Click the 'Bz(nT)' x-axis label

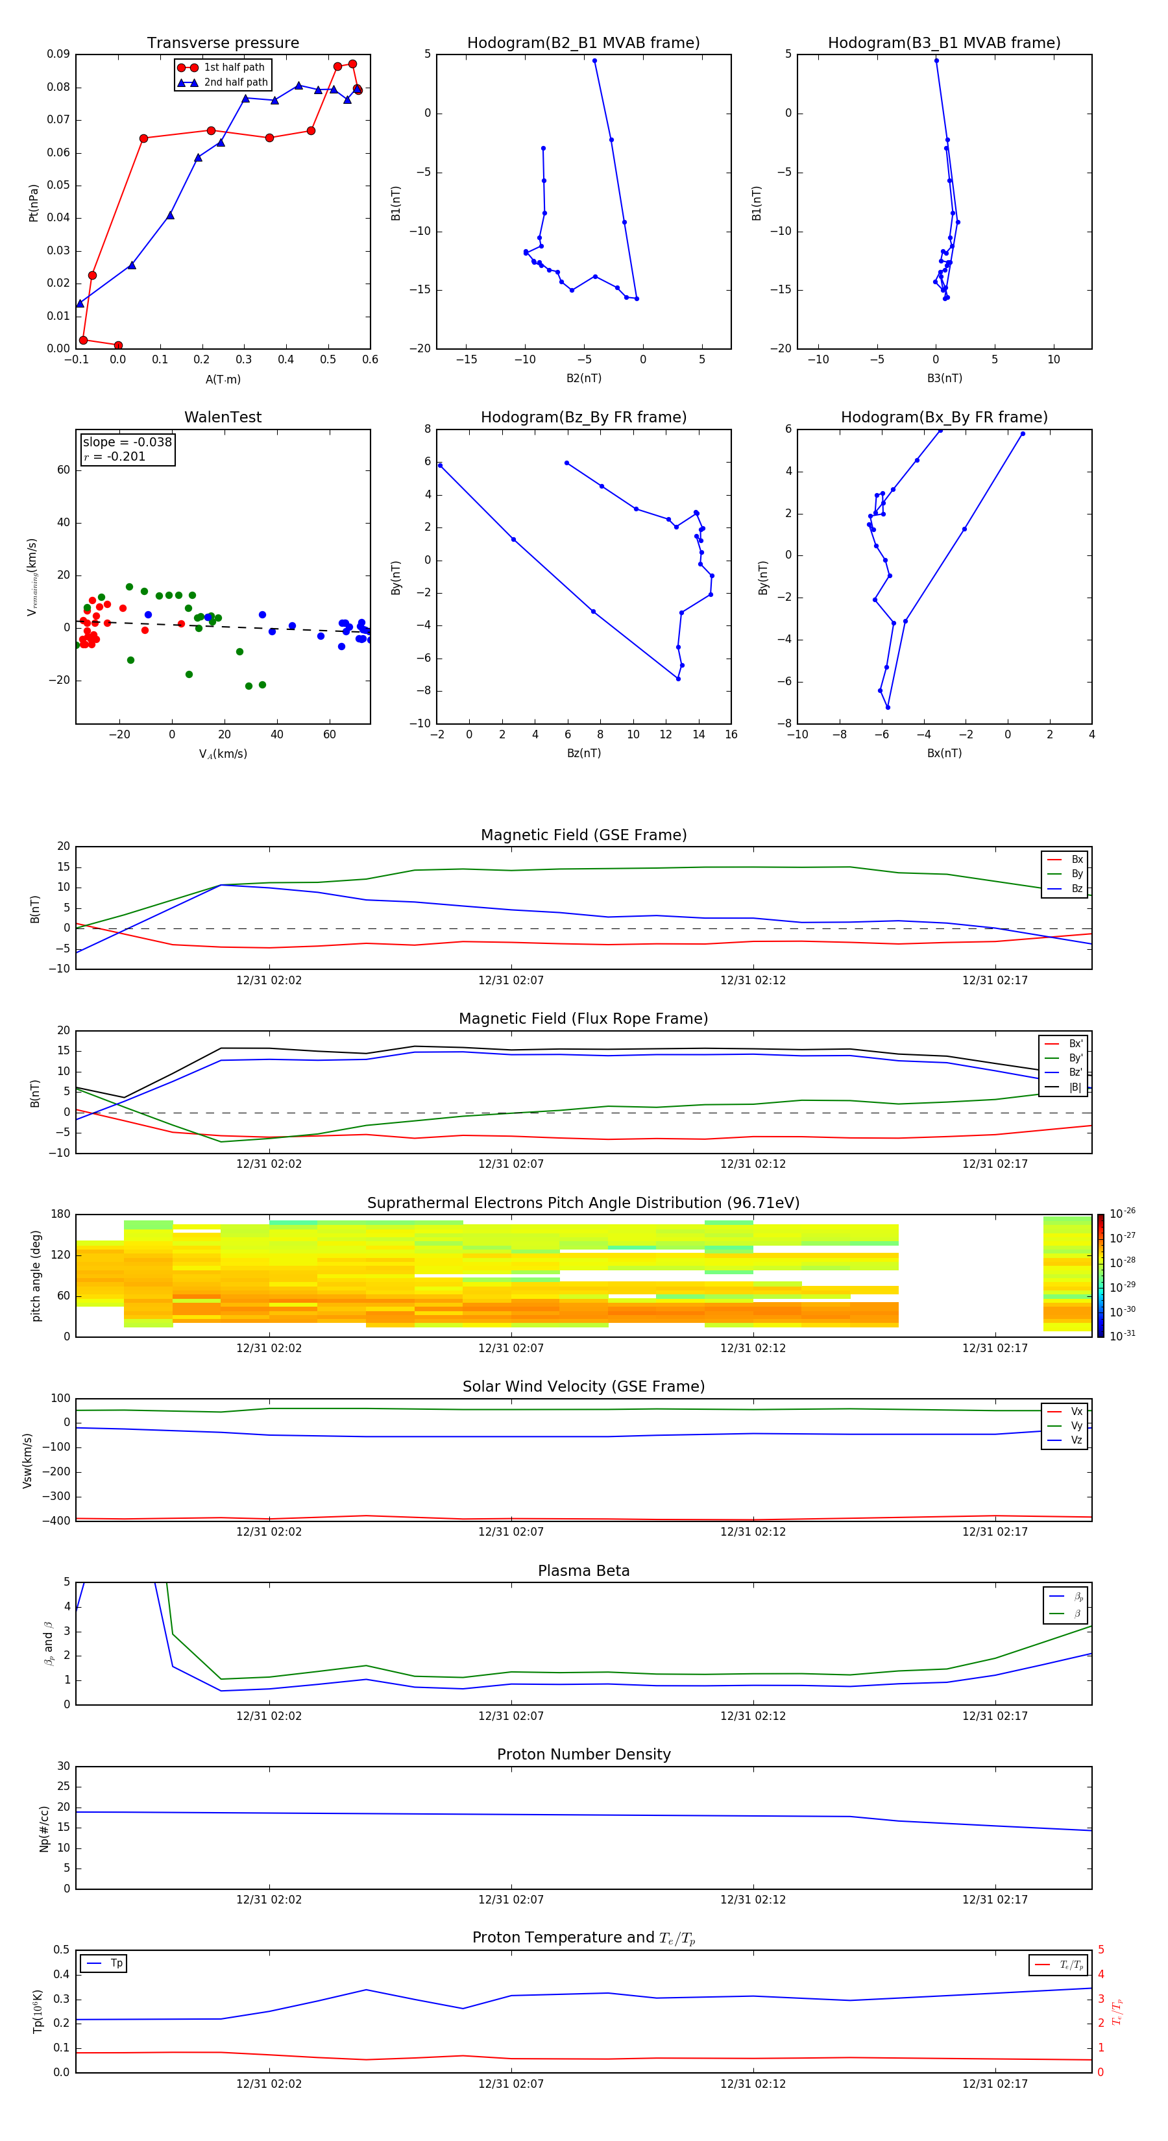[x=583, y=753]
